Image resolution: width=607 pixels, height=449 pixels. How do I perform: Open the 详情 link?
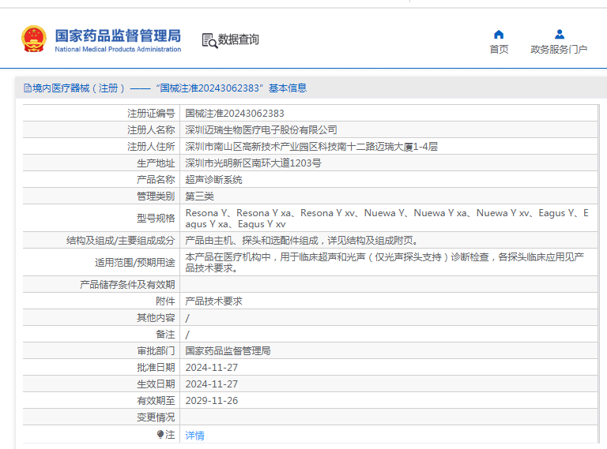pyautogui.click(x=194, y=436)
